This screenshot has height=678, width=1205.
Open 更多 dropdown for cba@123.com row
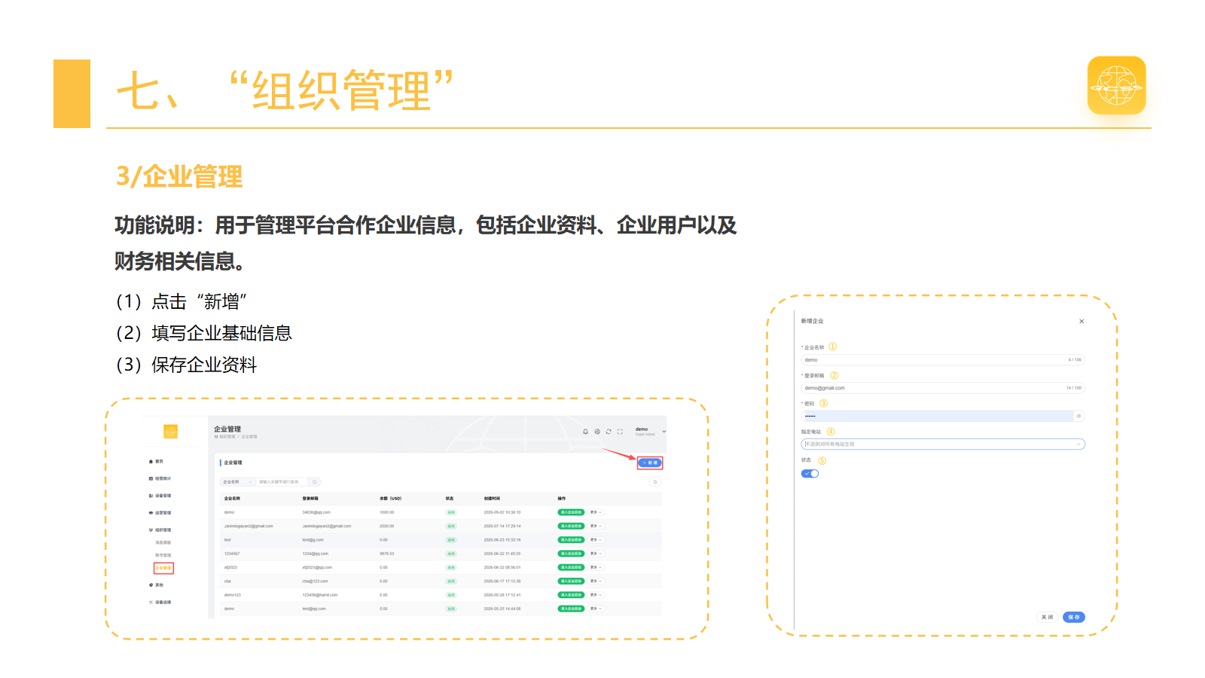click(x=596, y=581)
